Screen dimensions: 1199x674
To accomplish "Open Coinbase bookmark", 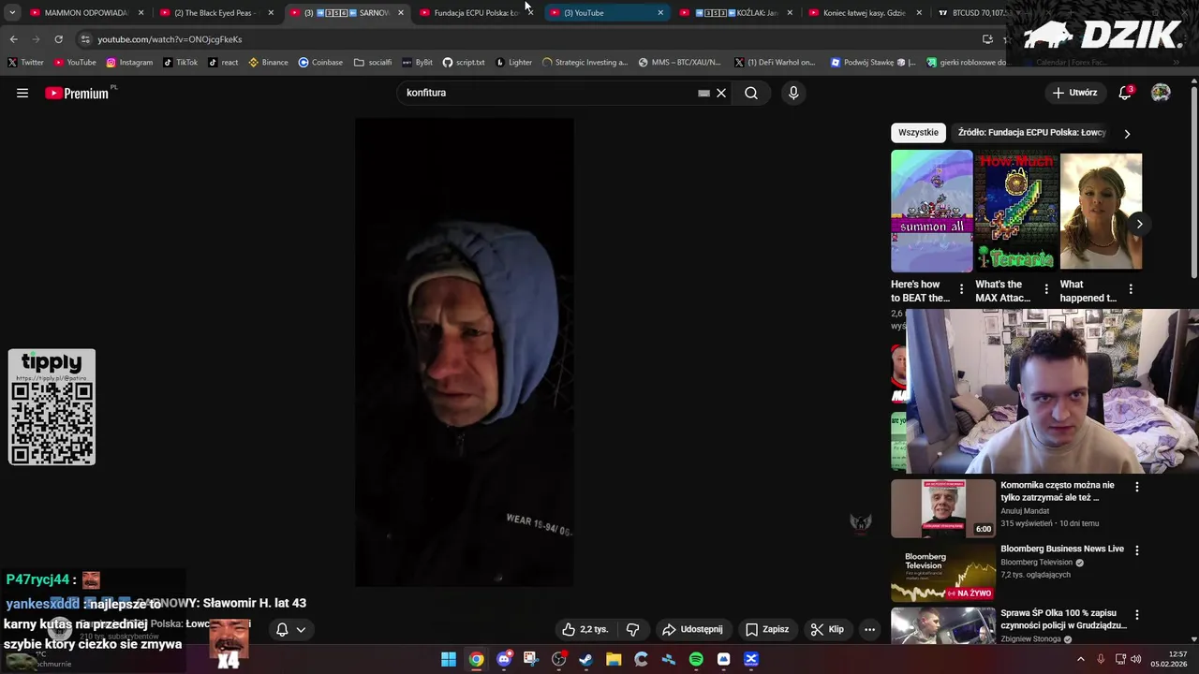I will 320,62.
